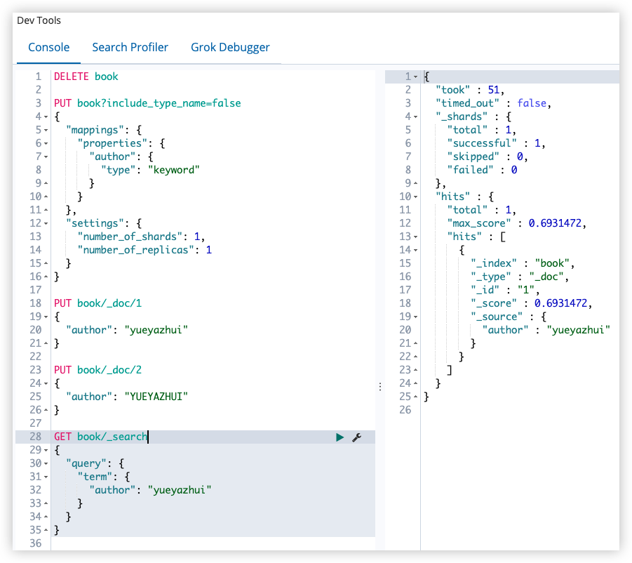Collapse the fold arrow at editor line 19
Image resolution: width=632 pixels, height=563 pixels.
46,317
